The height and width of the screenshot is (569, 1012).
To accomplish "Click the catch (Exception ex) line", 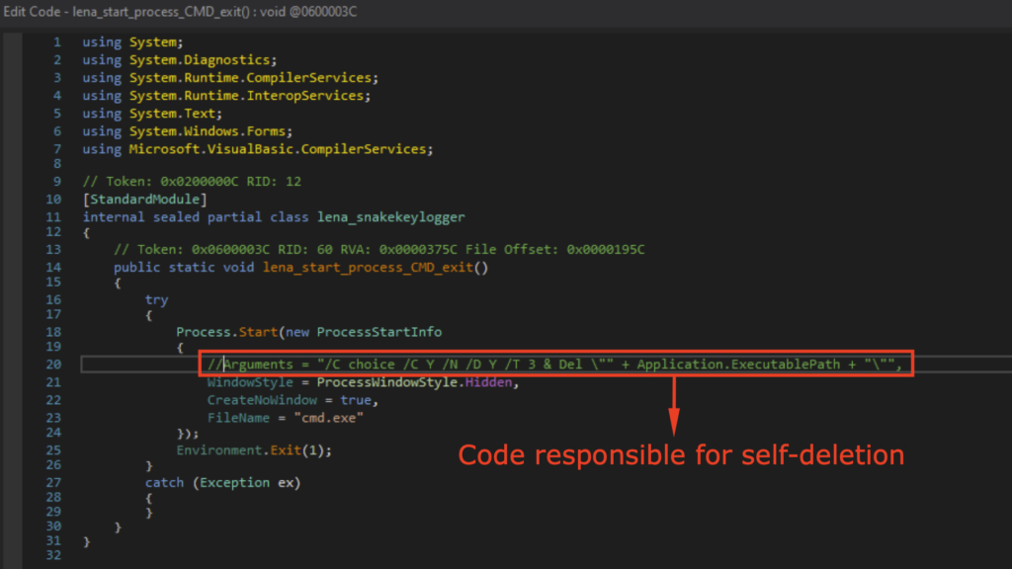I will [221, 482].
